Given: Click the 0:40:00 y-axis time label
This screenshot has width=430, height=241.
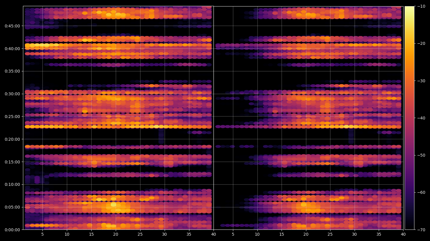Looking at the screenshot, I should tap(12, 49).
